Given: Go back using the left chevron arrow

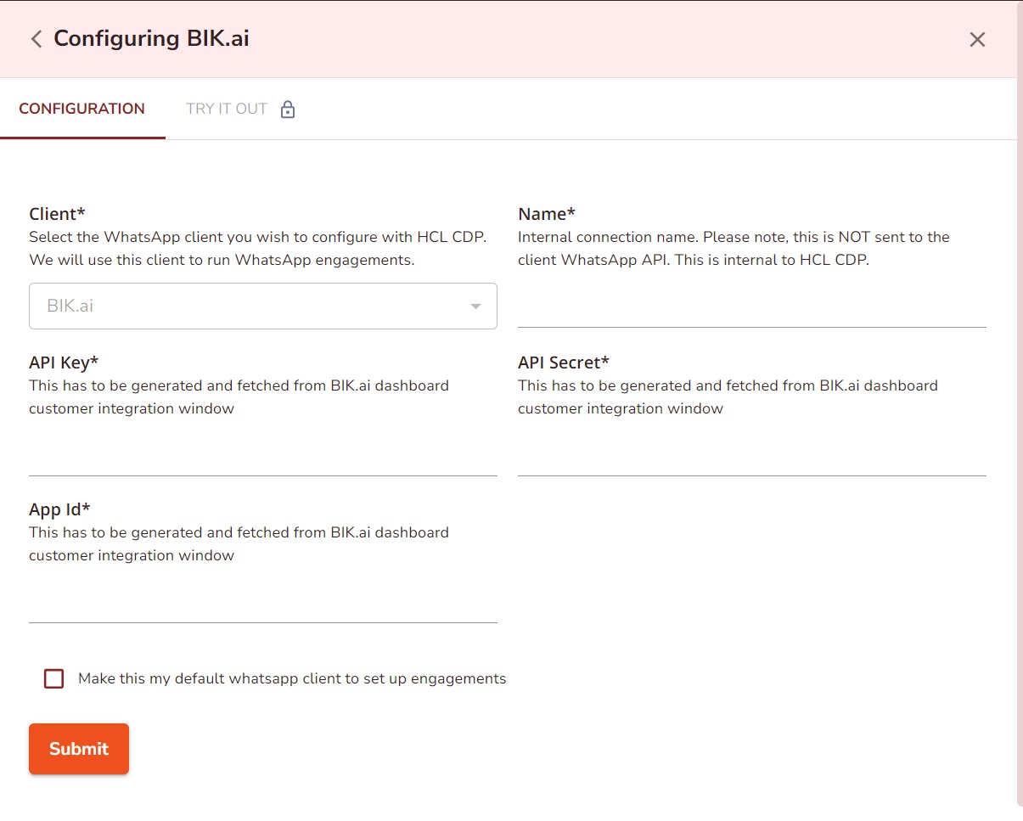Looking at the screenshot, I should tap(36, 39).
